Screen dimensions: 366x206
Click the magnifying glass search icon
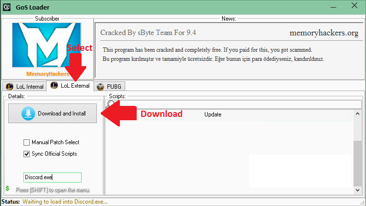pos(110,104)
